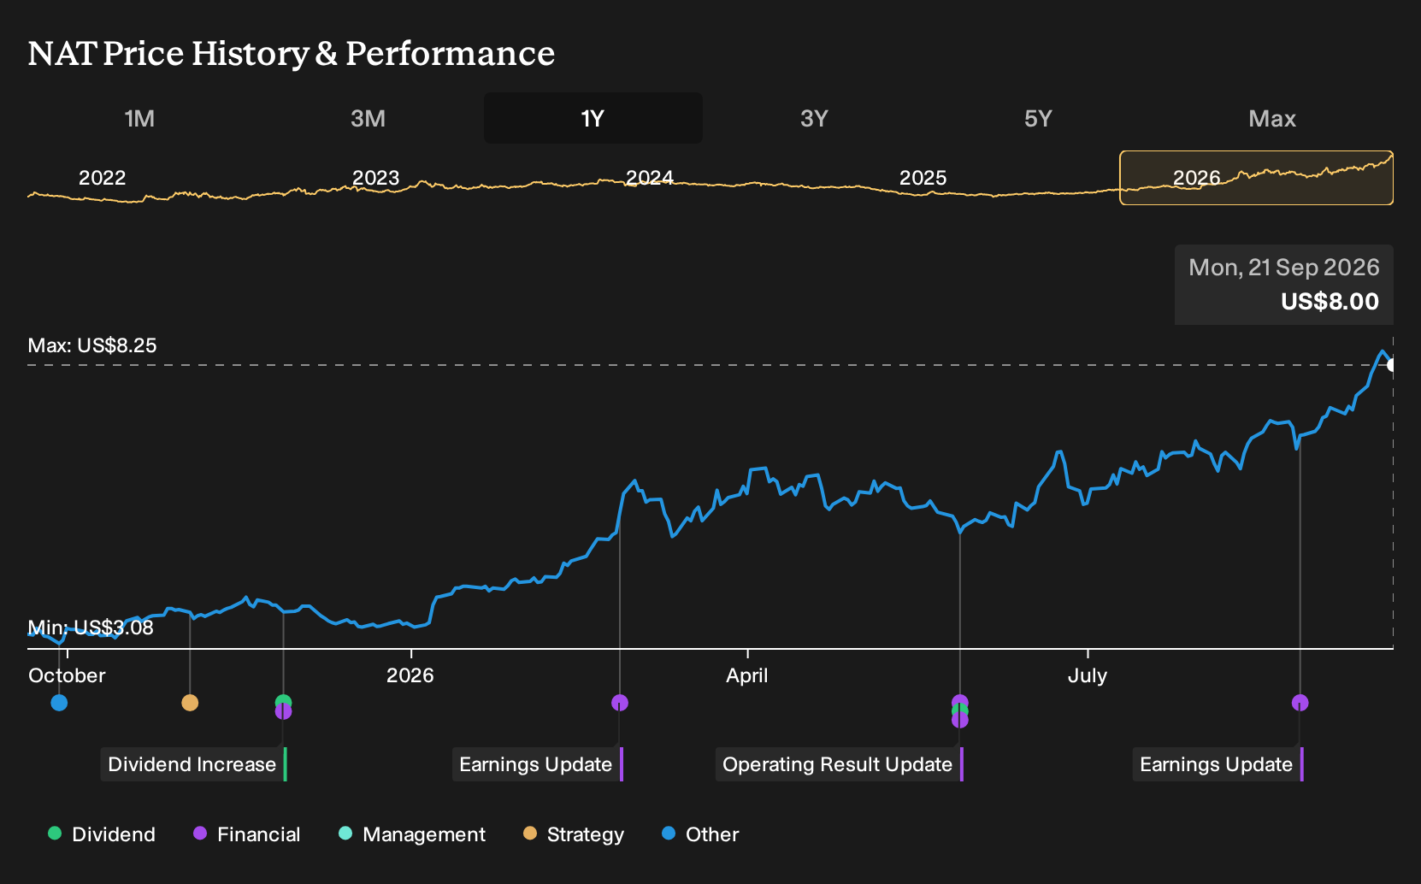Click the October axis label
The width and height of the screenshot is (1421, 884).
pyautogui.click(x=67, y=675)
